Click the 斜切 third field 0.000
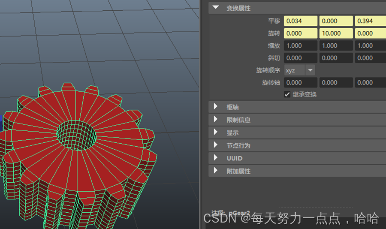The width and height of the screenshot is (386, 229). (371, 58)
